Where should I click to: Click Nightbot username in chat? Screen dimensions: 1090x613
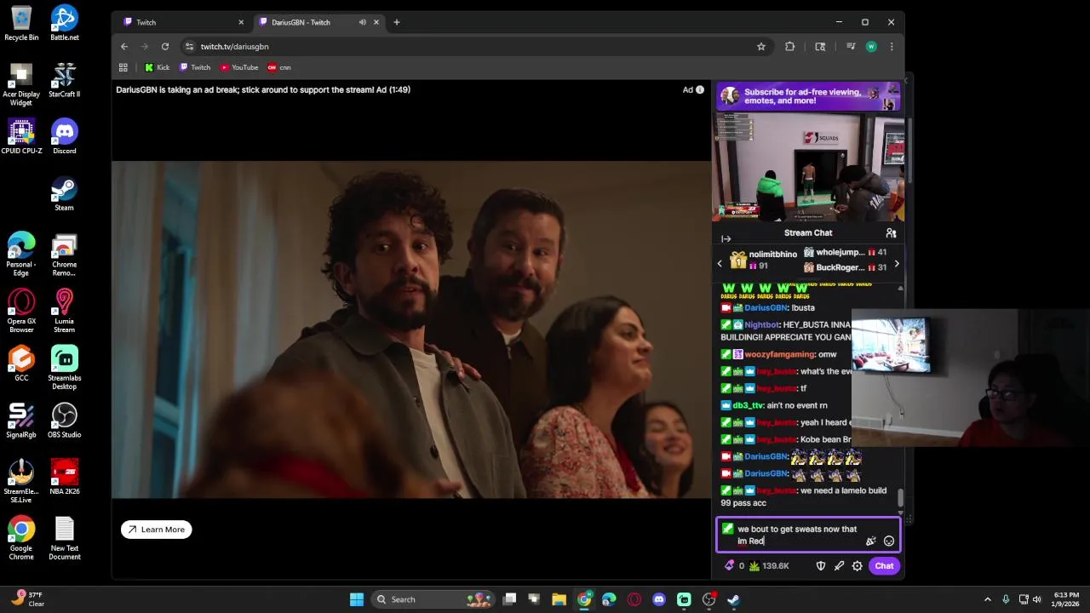761,324
